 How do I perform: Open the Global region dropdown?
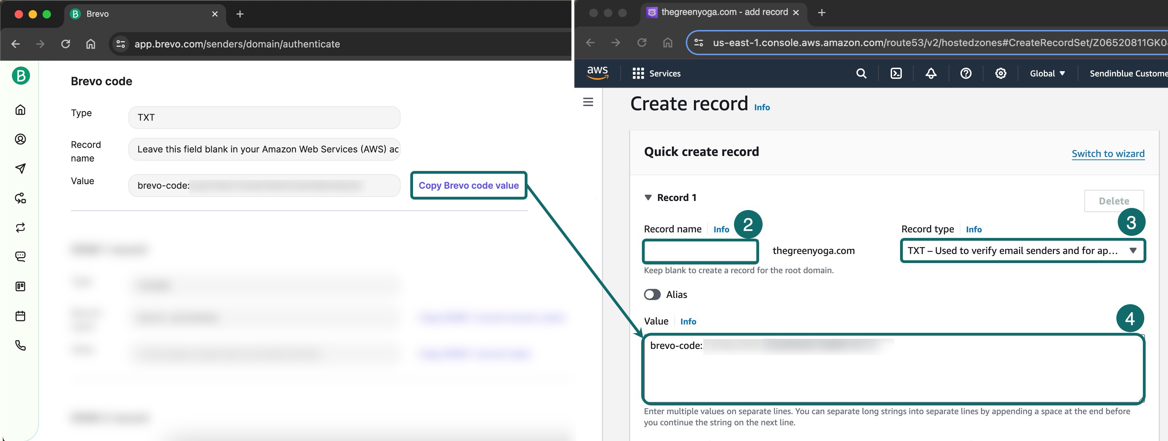1047,73
